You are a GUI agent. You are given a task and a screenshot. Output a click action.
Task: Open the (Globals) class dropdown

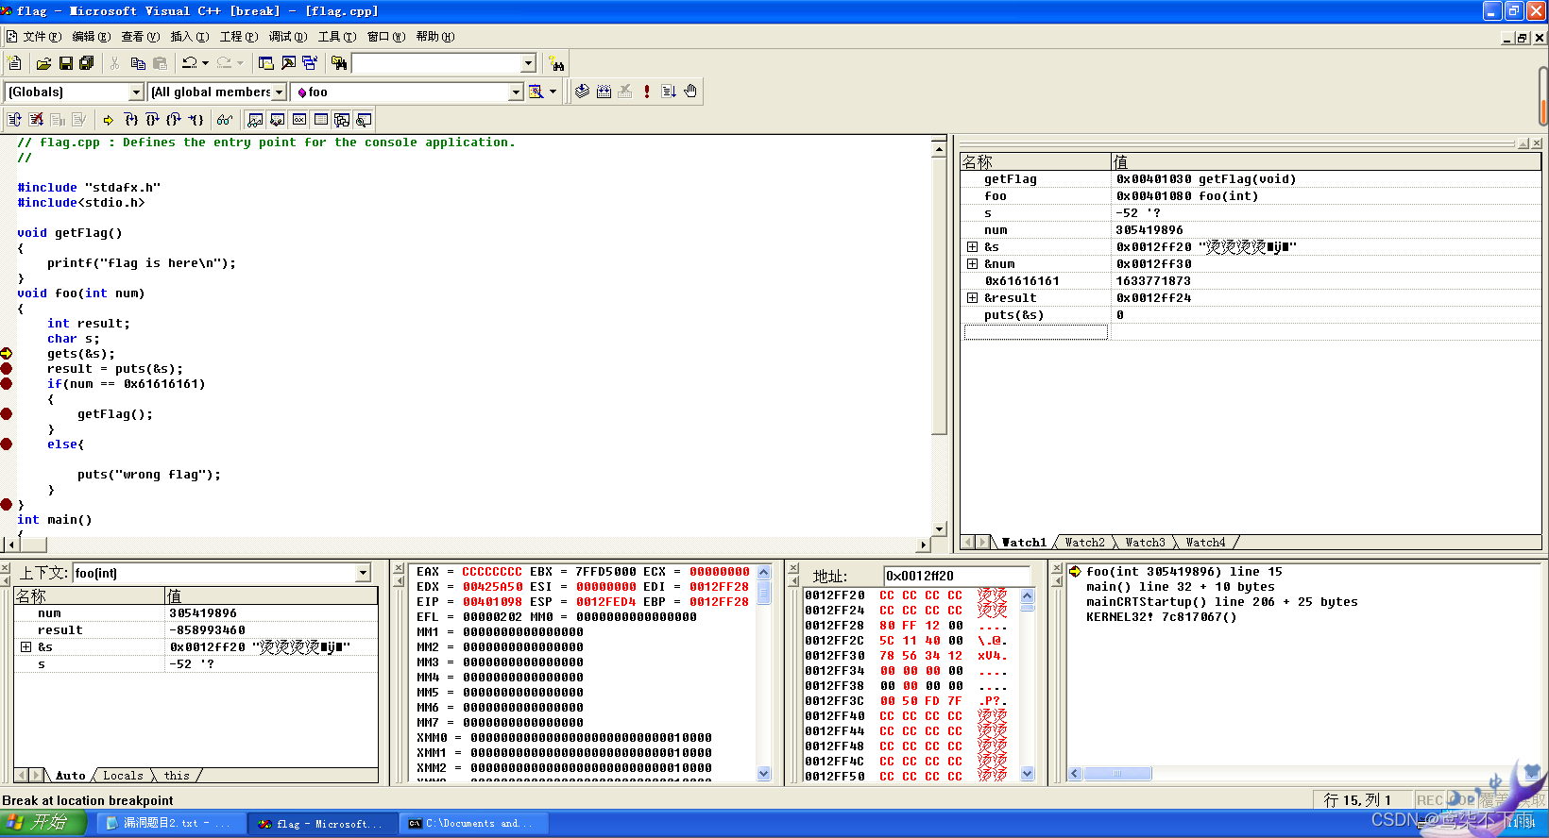136,92
